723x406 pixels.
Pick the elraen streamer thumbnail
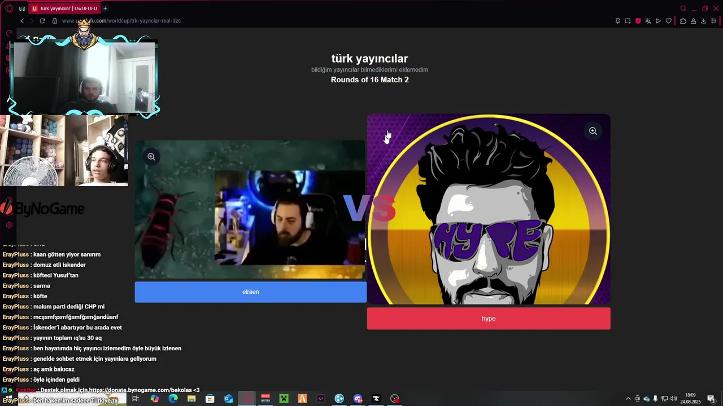pos(250,209)
